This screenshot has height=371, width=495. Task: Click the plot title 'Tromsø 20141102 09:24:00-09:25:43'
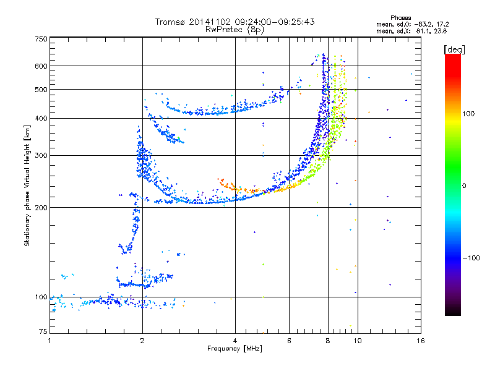click(x=235, y=22)
